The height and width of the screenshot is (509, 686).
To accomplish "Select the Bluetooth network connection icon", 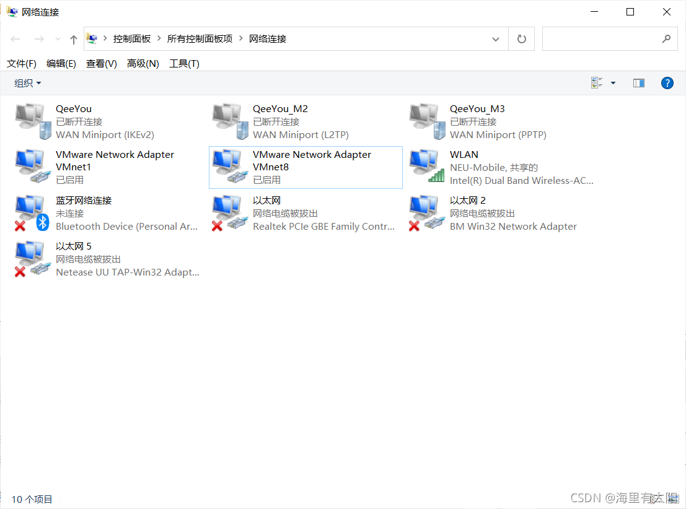I will coord(32,213).
